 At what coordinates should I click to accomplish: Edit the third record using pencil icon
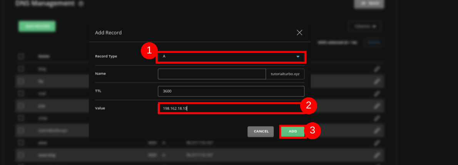click(377, 94)
